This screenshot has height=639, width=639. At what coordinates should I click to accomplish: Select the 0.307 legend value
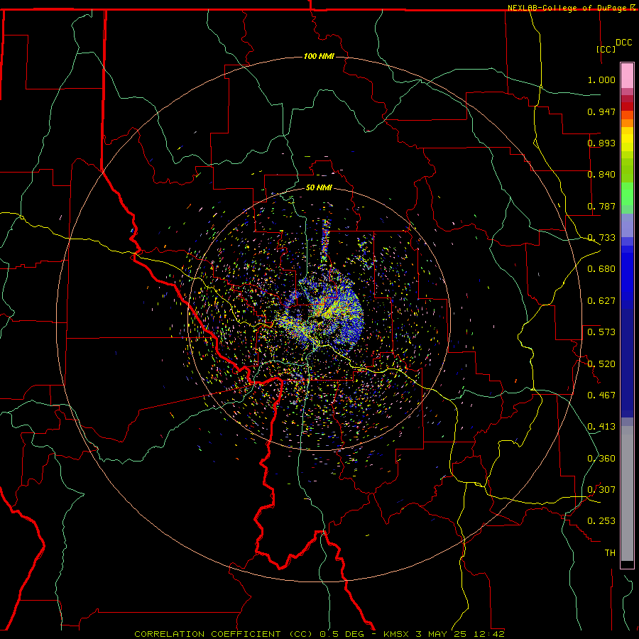pyautogui.click(x=601, y=490)
